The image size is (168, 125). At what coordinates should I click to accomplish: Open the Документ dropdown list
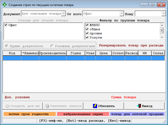(x=63, y=14)
